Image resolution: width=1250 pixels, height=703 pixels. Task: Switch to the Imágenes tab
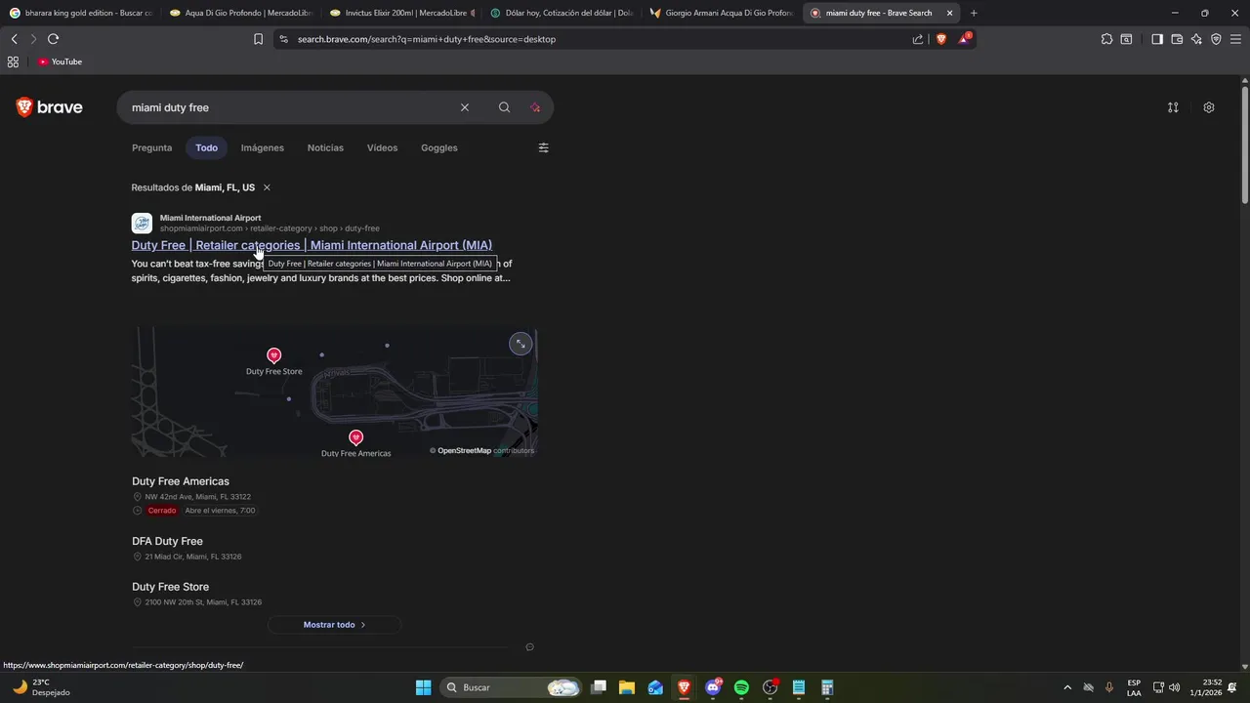263,147
